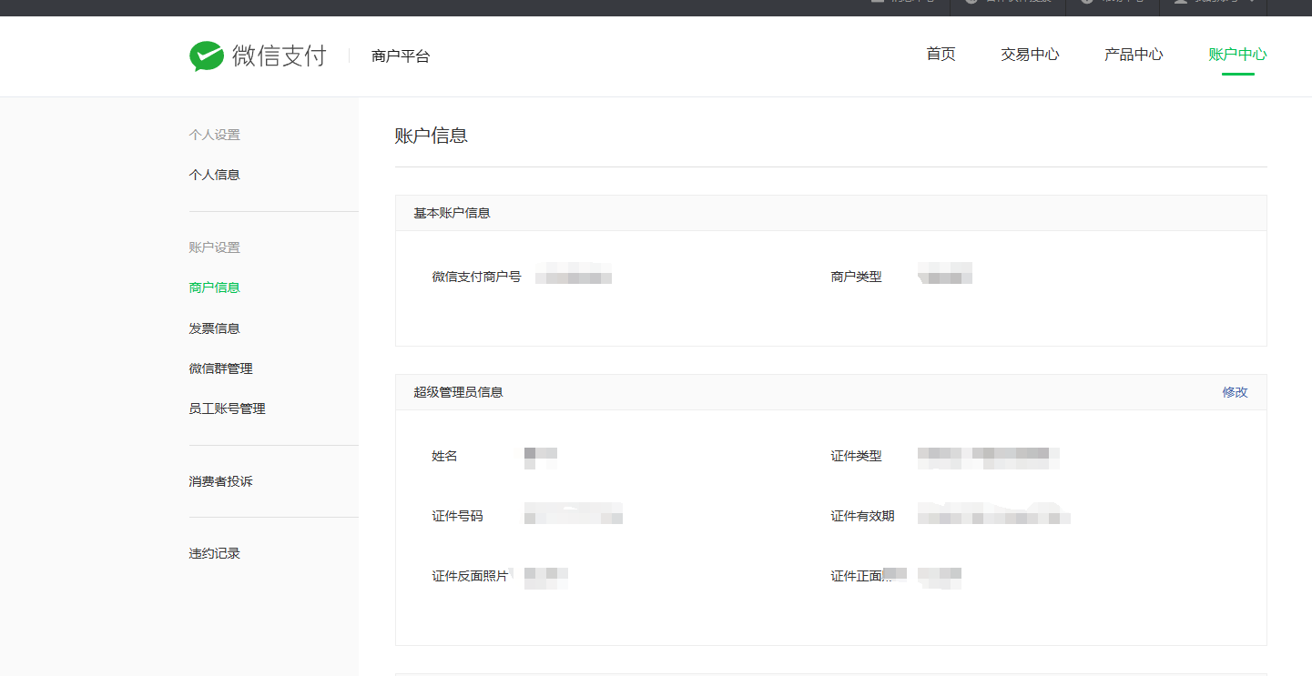Click the WeChat Pay logo icon
The image size is (1312, 676).
207,56
